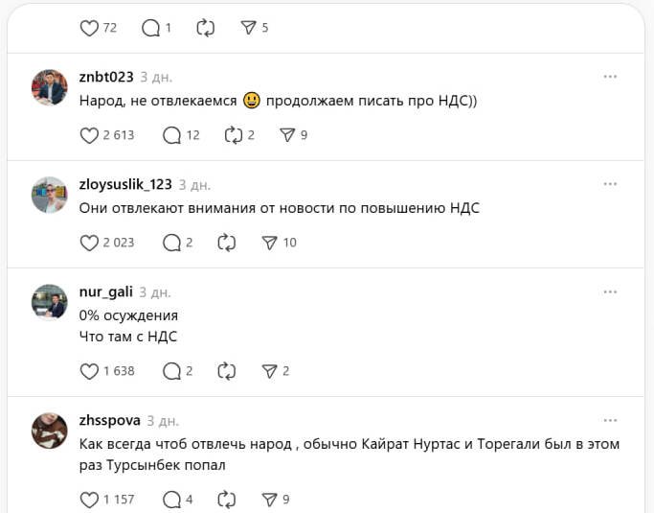Like nur_gali's comment
The height and width of the screenshot is (513, 654).
(89, 370)
